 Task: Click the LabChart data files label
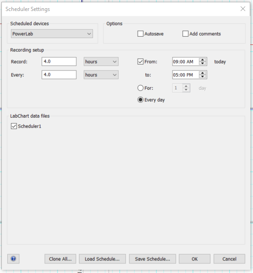(x=30, y=116)
